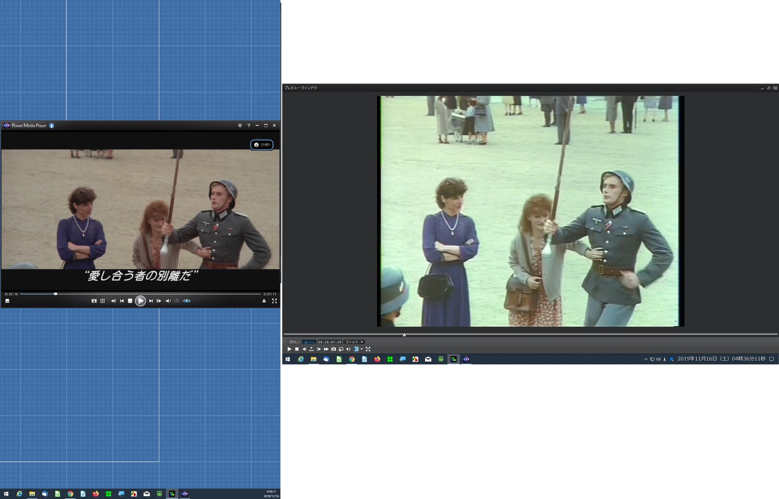
Task: Click the preview video frame
Action: 530,211
